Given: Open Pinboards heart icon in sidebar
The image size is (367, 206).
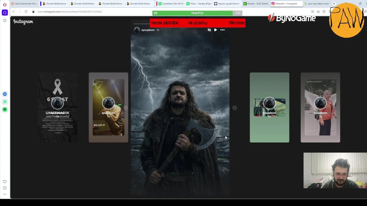Looking at the screenshot, I should pyautogui.click(x=5, y=182).
